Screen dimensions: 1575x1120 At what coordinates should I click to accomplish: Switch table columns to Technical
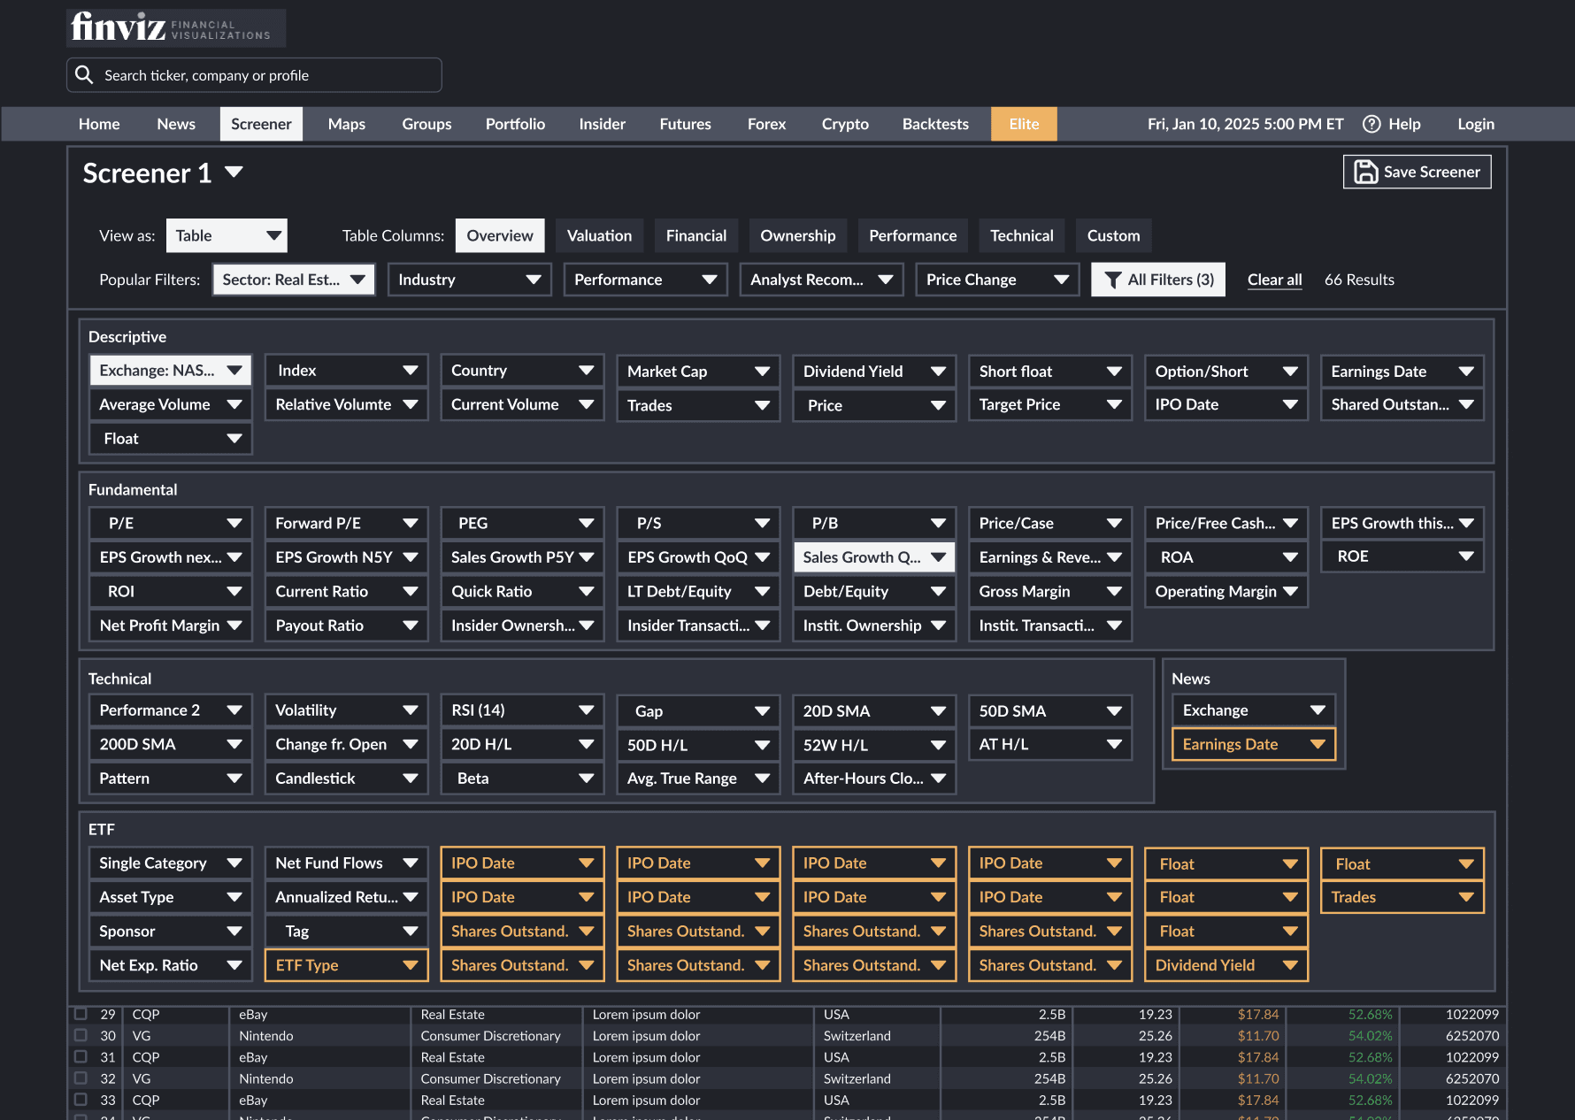click(x=1022, y=235)
